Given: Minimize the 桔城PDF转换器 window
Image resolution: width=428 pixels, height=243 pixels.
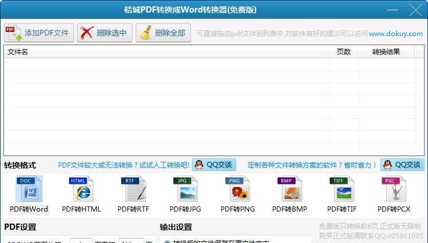Looking at the screenshot, I should (392, 10).
